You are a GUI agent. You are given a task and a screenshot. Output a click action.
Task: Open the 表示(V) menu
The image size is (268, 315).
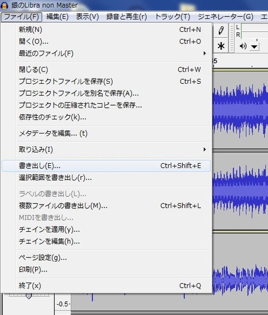(88, 17)
